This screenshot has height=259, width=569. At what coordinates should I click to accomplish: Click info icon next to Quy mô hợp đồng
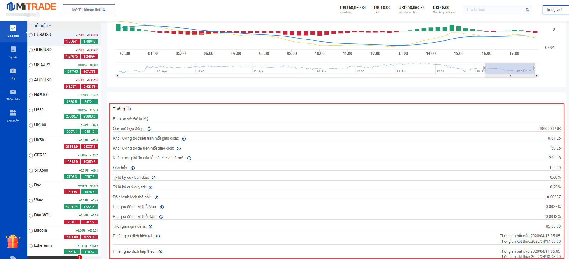[149, 129]
